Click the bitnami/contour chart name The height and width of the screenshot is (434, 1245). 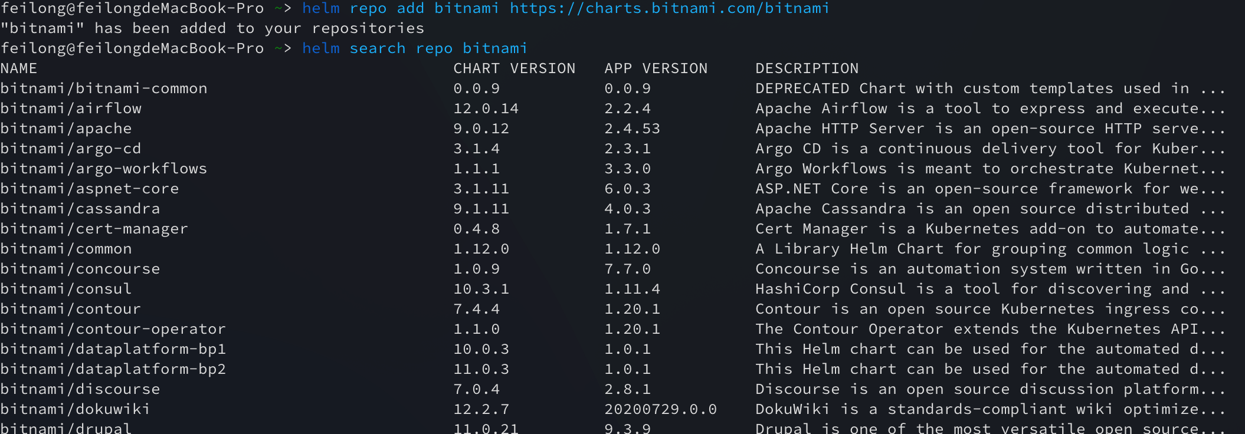[x=71, y=309]
